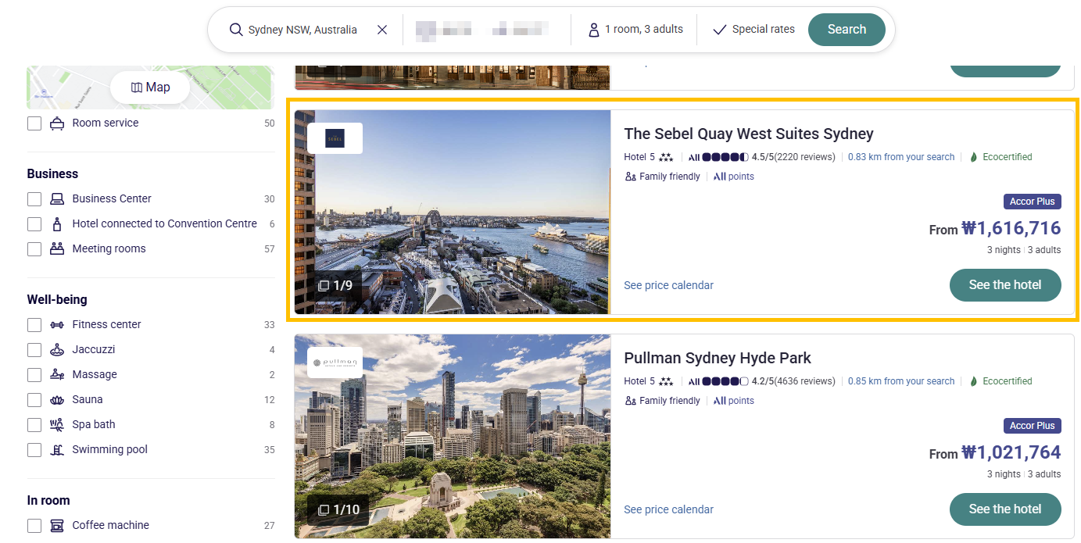Open the Map view button

[x=151, y=88]
